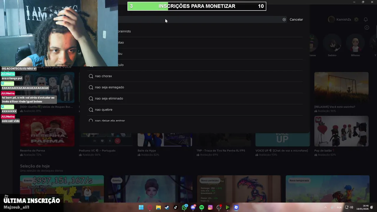
Task: Open friend Sadako's avatar
Action: click(x=332, y=43)
